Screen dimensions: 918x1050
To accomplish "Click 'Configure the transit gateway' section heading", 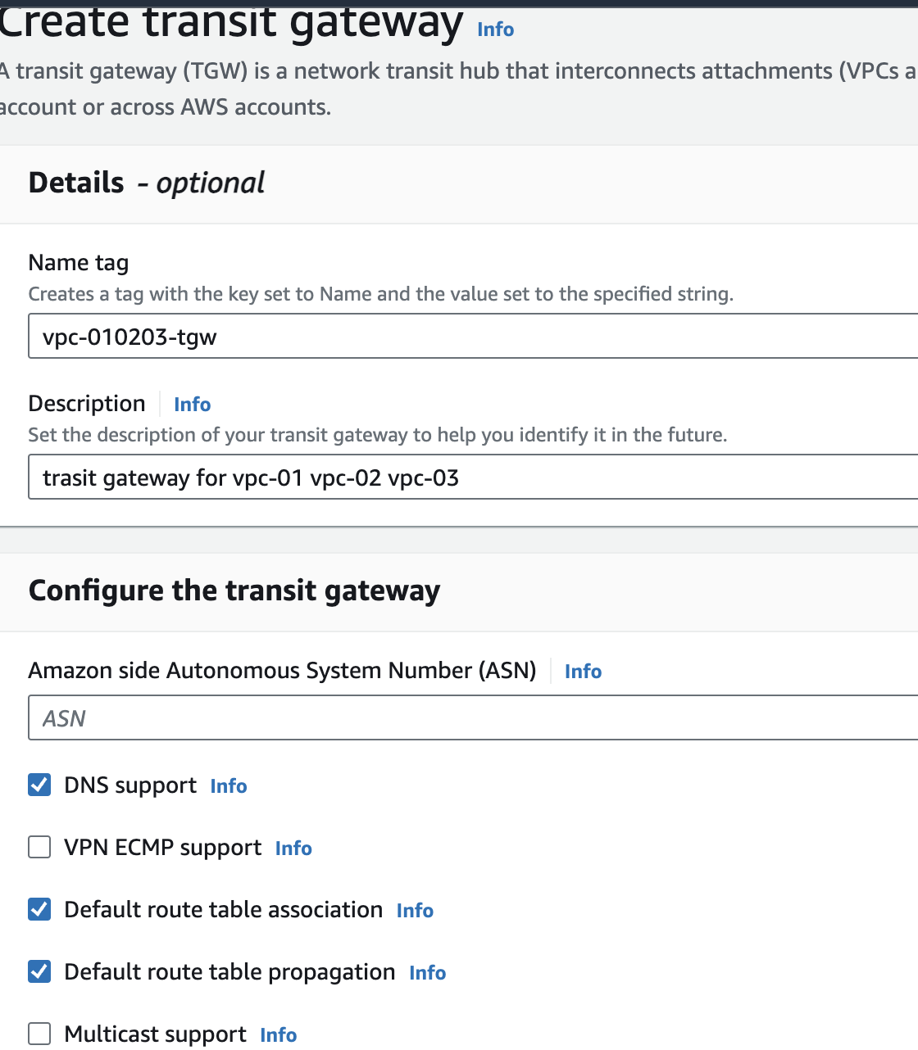I will (234, 591).
